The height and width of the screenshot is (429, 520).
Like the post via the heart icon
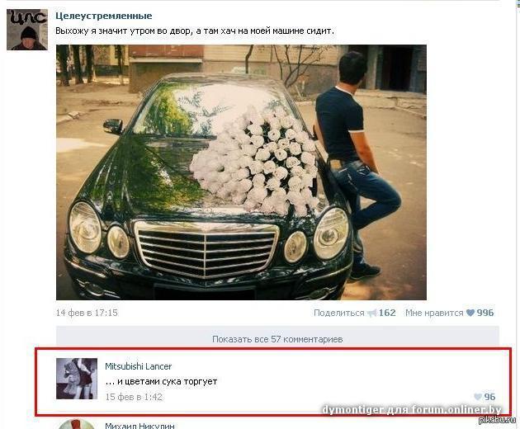click(x=470, y=313)
